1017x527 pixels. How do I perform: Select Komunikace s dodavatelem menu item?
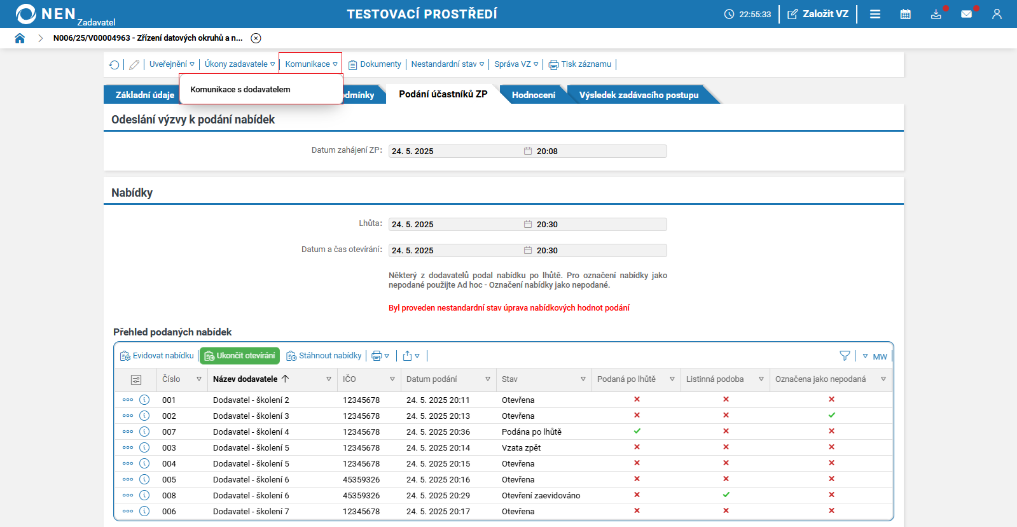[x=240, y=90]
